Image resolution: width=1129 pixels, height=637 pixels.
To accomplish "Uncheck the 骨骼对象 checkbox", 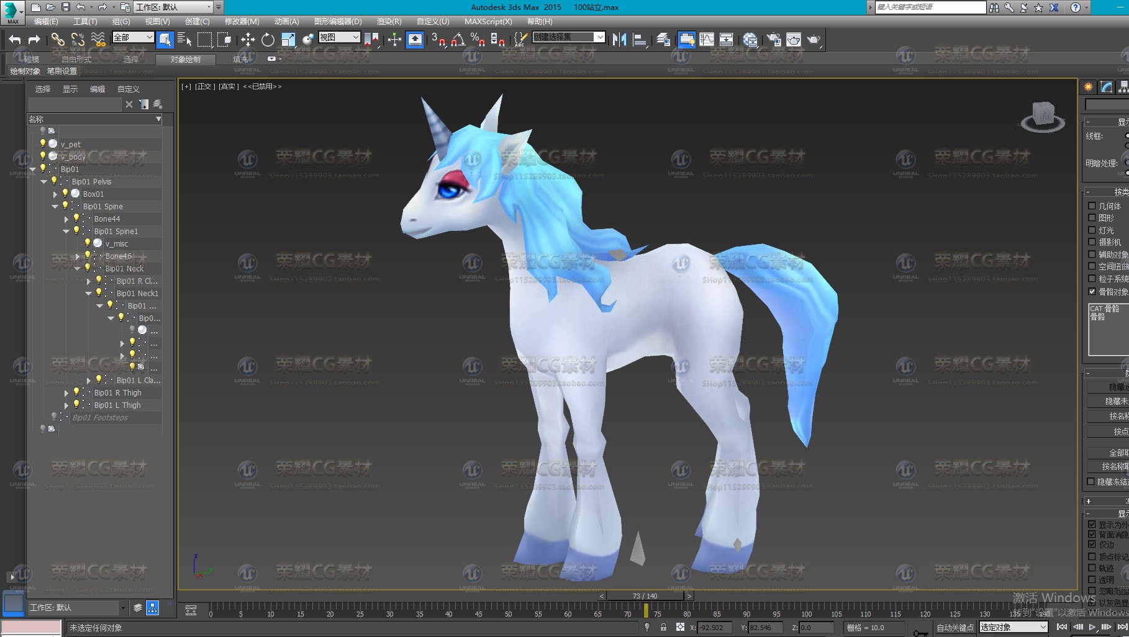I will click(1092, 291).
